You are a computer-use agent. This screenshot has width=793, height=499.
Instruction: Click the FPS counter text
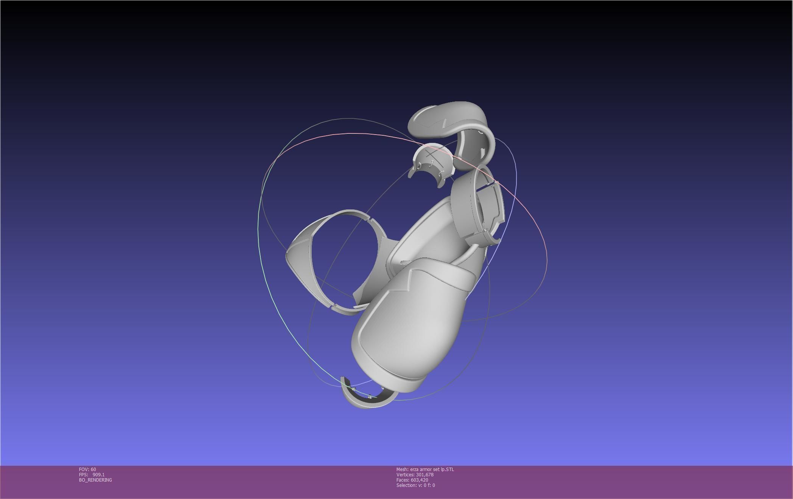92,475
